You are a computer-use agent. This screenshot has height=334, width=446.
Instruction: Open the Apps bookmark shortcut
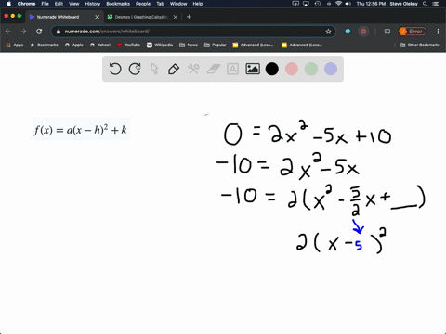[15, 45]
